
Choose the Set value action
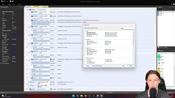(x=90, y=61)
